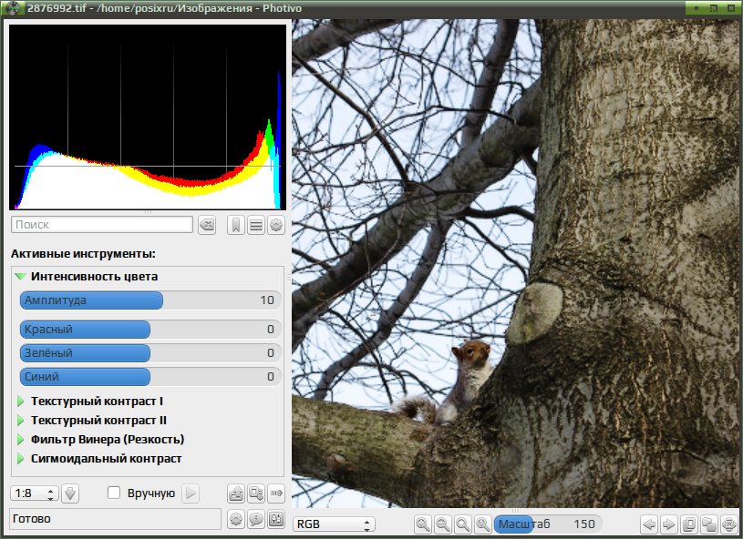Expand Фильтр Винера (Резкость)
Image resolution: width=743 pixels, height=539 pixels.
(20, 440)
